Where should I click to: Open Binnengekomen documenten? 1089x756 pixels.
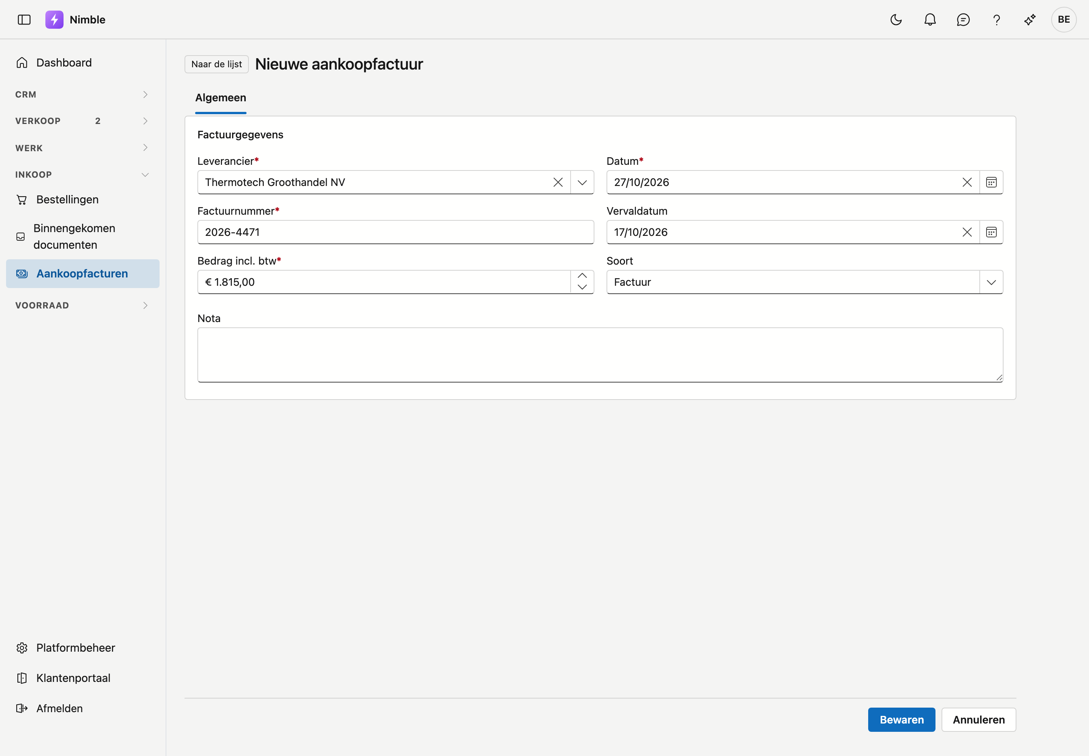pyautogui.click(x=82, y=236)
